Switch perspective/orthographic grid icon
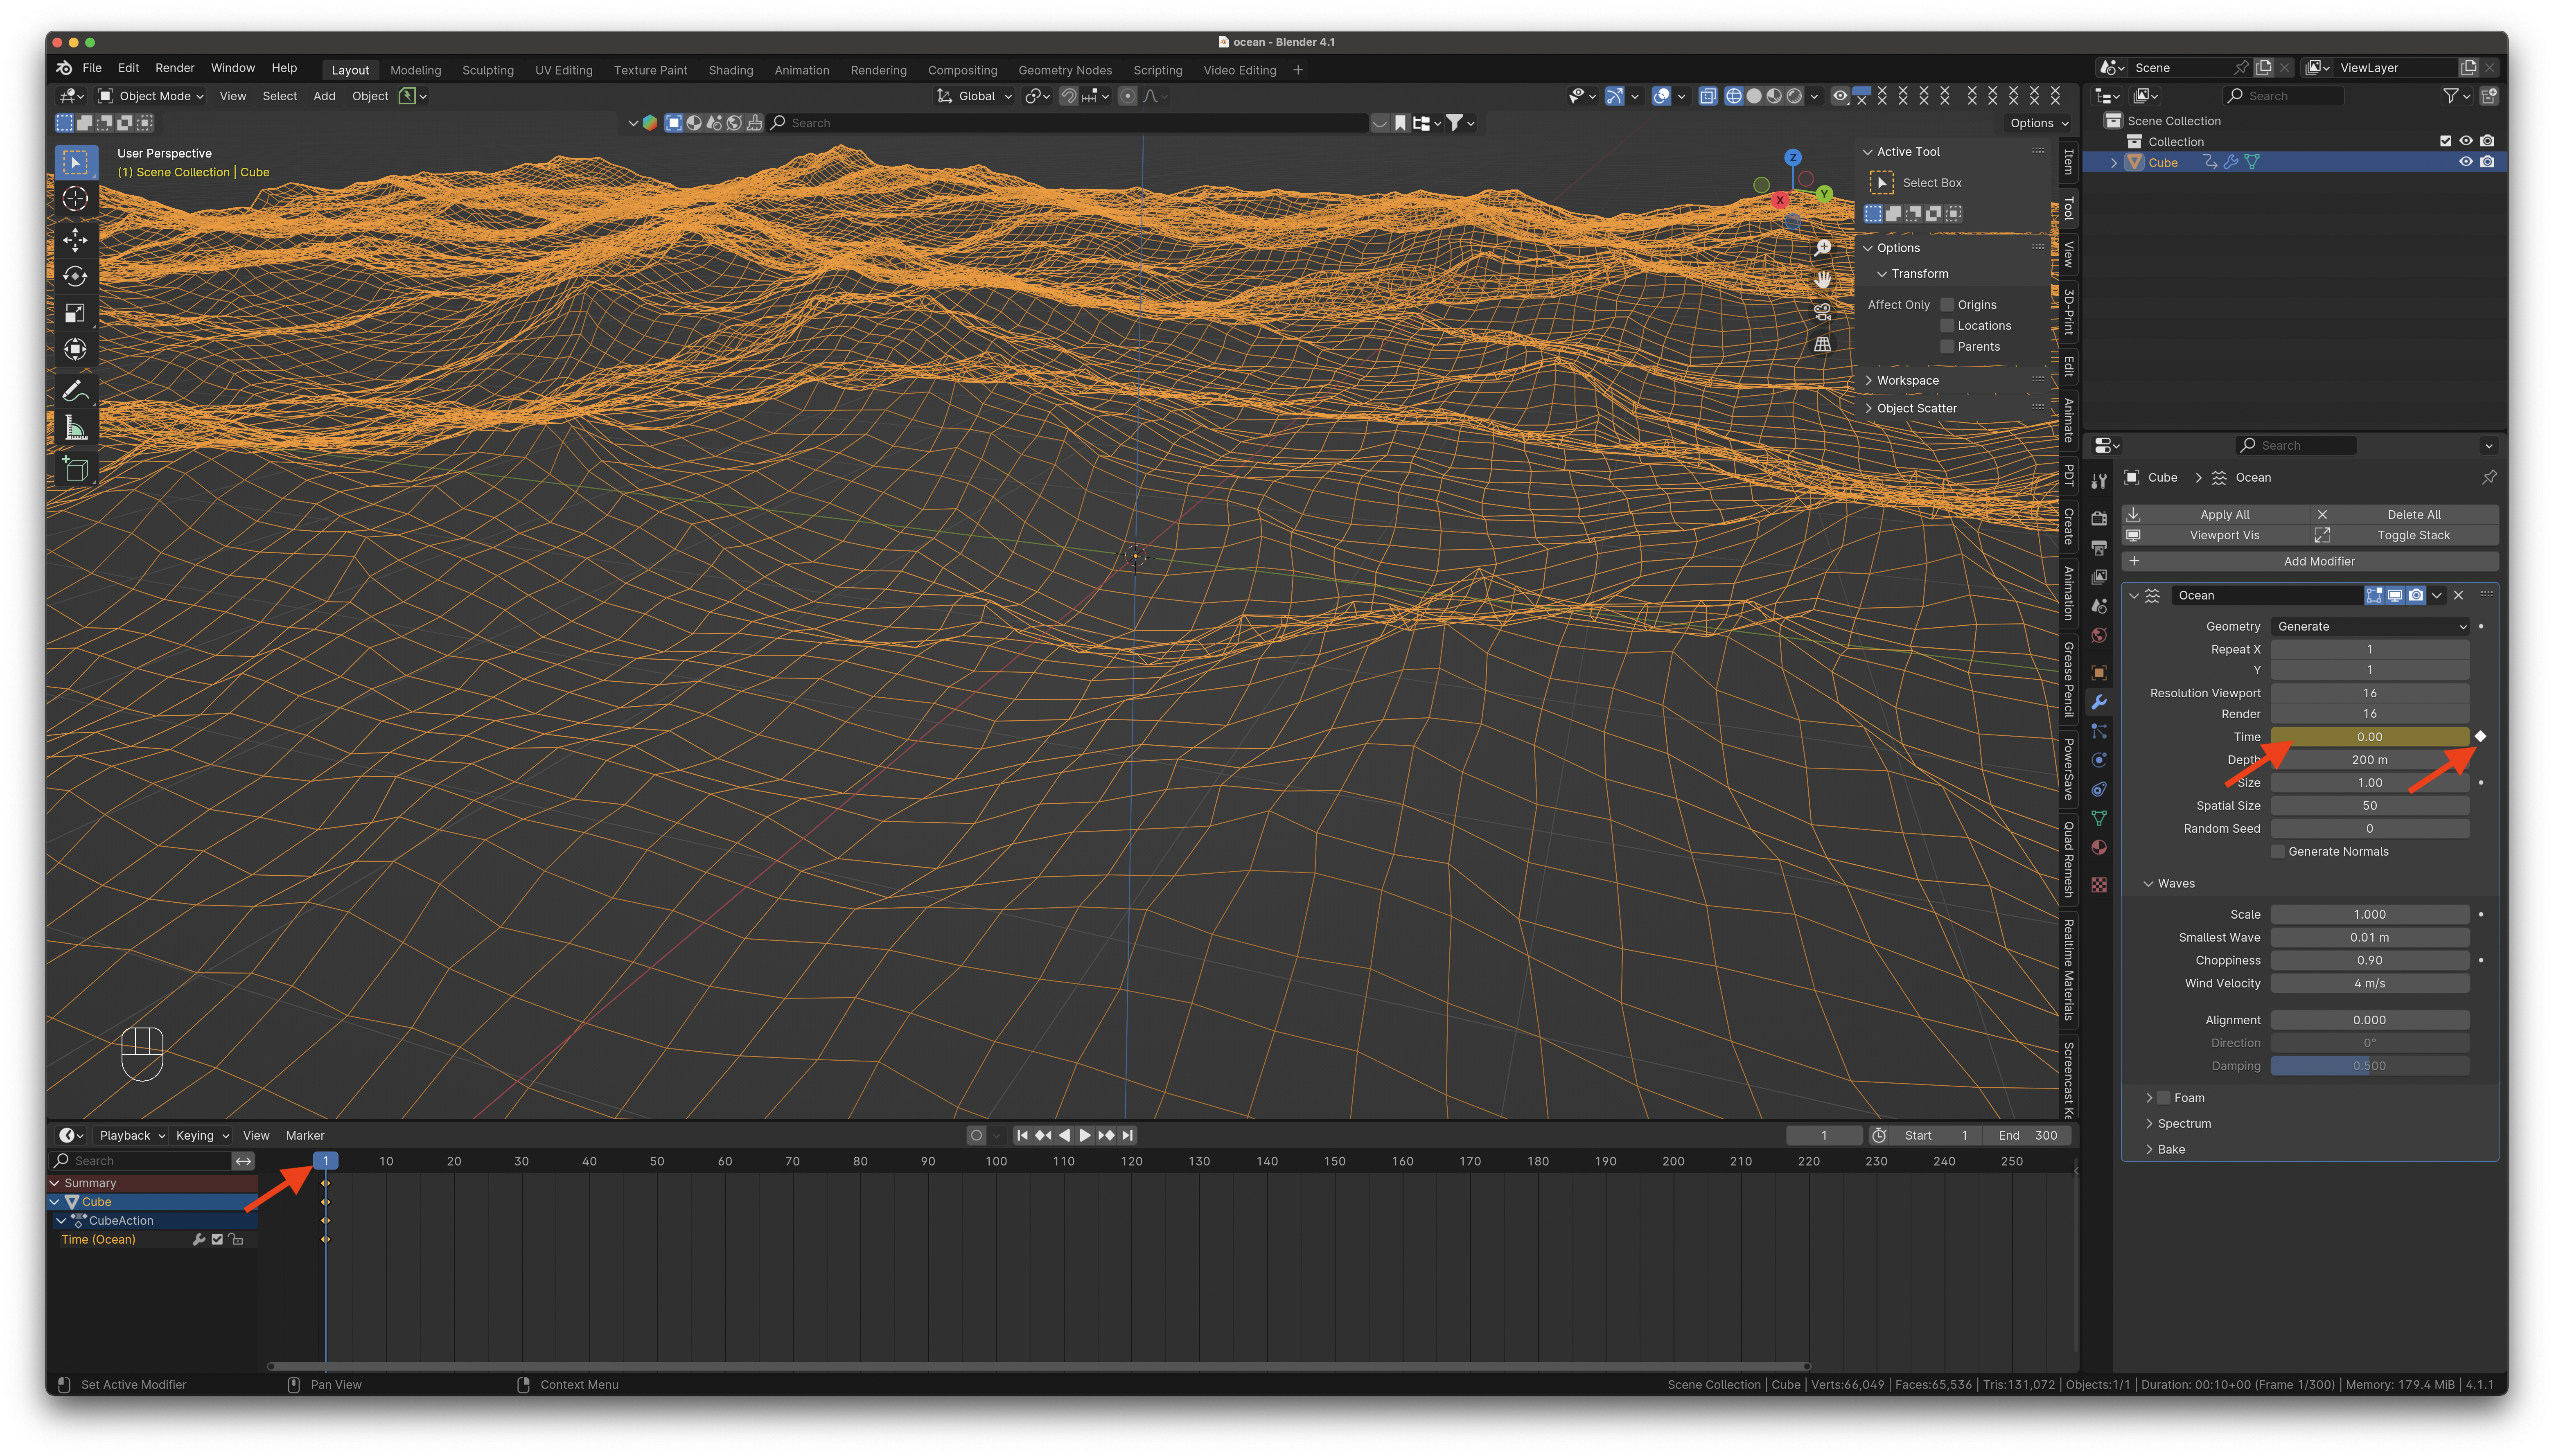This screenshot has height=1456, width=2554. pyautogui.click(x=1823, y=344)
